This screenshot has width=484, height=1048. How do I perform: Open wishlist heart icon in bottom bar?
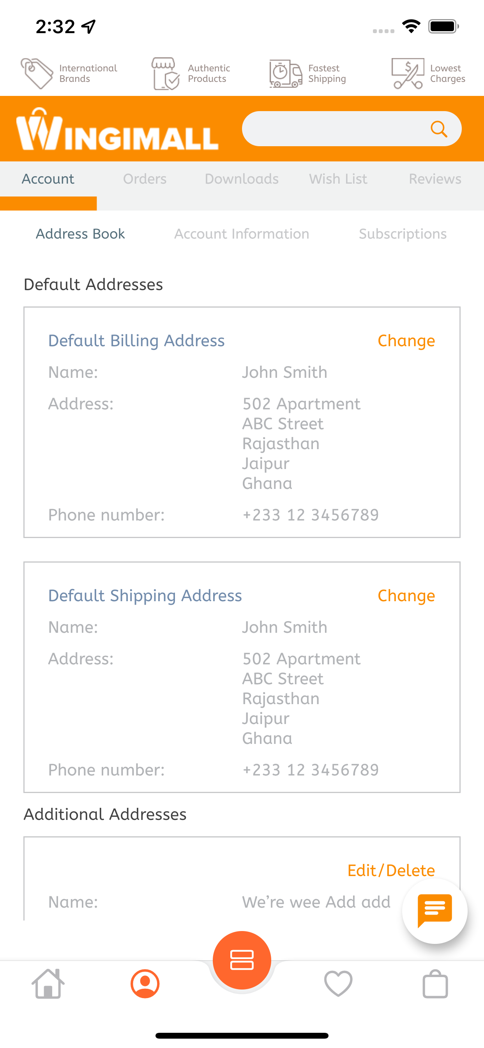tap(338, 984)
